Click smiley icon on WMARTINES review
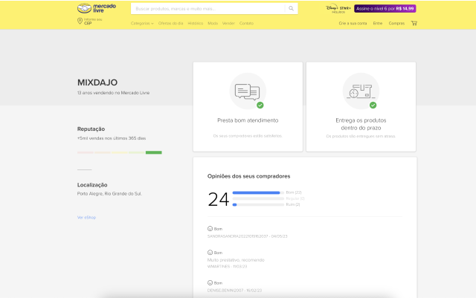Viewport: 476px width, 298px height. (x=210, y=253)
